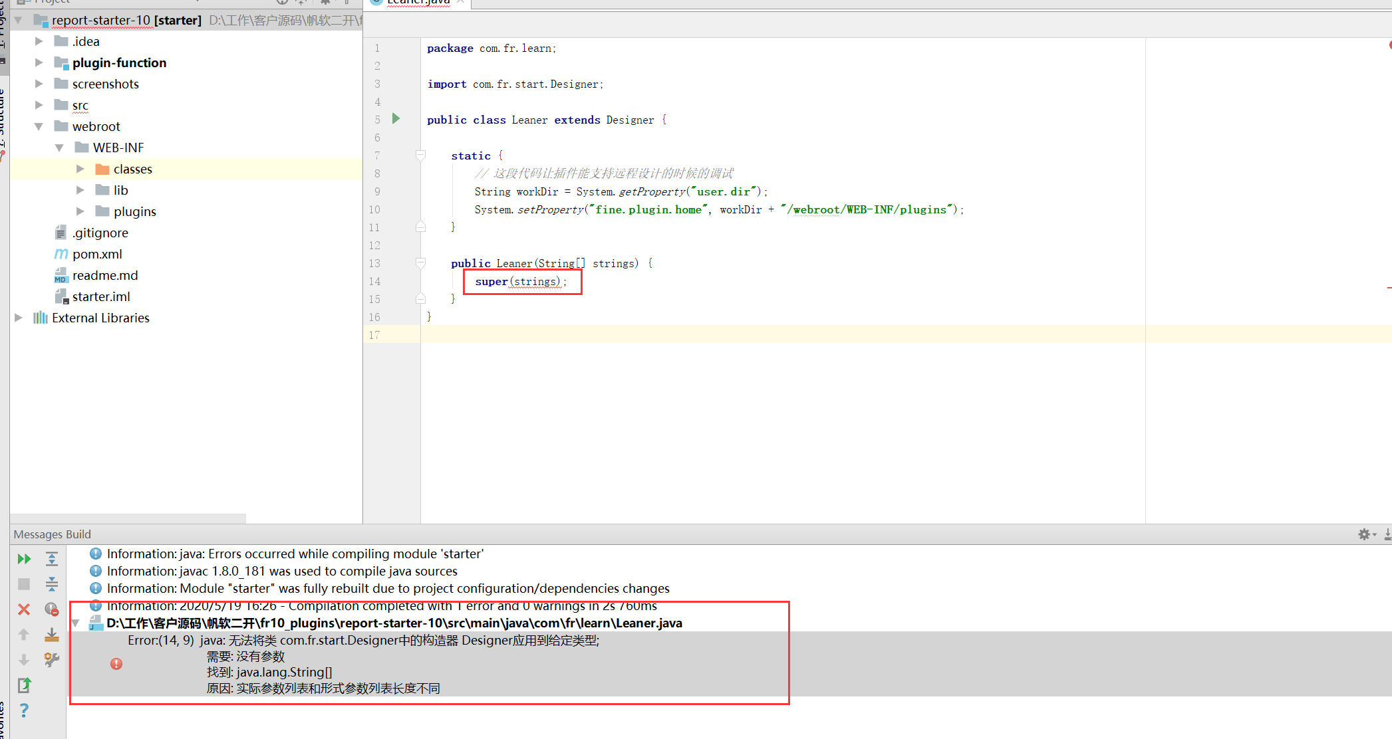Viewport: 1392px width, 739px height.
Task: Click the plugin-function module folder icon
Action: 61,62
